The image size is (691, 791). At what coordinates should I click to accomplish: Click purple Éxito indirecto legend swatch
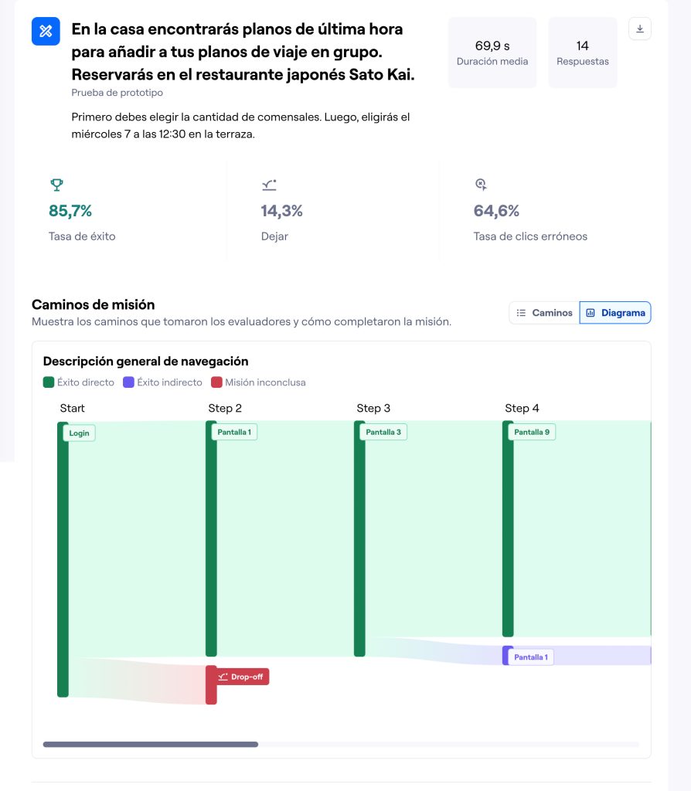tap(129, 382)
